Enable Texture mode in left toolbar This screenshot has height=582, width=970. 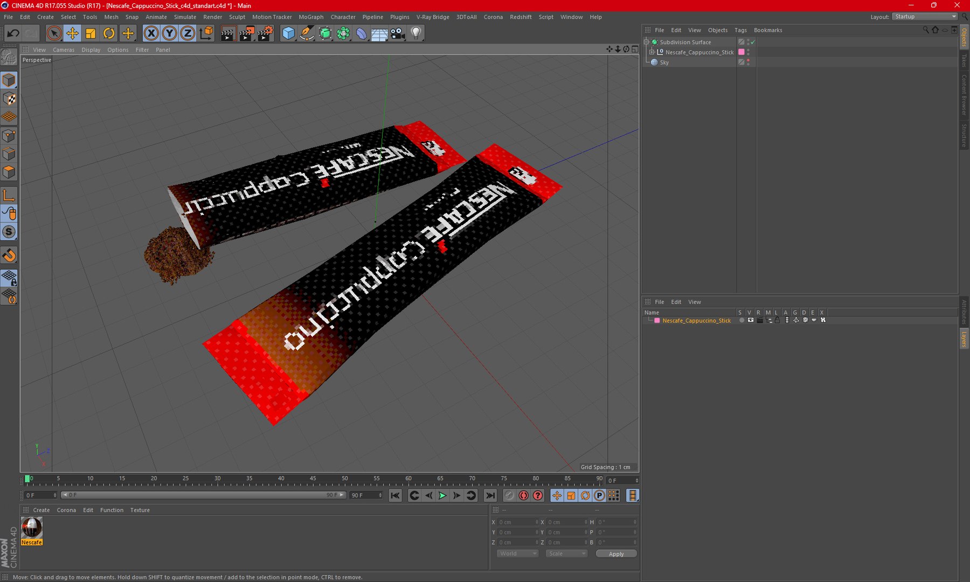tap(9, 99)
